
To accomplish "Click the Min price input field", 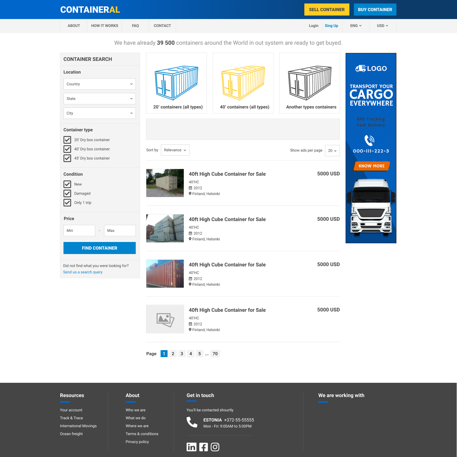I will 79,231.
